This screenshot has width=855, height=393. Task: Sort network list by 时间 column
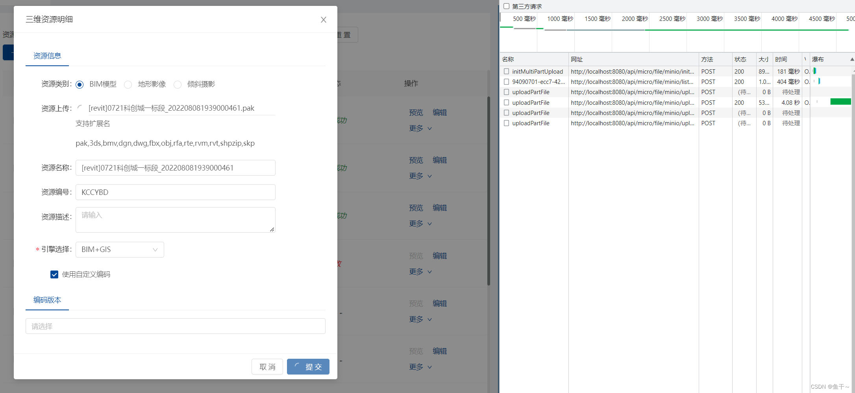[x=787, y=59]
